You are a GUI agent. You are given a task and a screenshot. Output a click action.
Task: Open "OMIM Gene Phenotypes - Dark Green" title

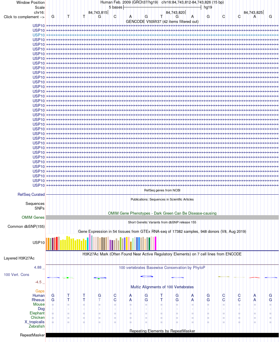point(162,213)
